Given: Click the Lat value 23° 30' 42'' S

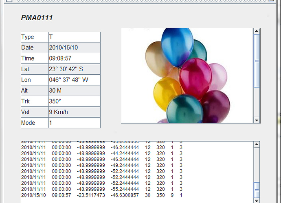Looking at the screenshot, I should [75, 69].
